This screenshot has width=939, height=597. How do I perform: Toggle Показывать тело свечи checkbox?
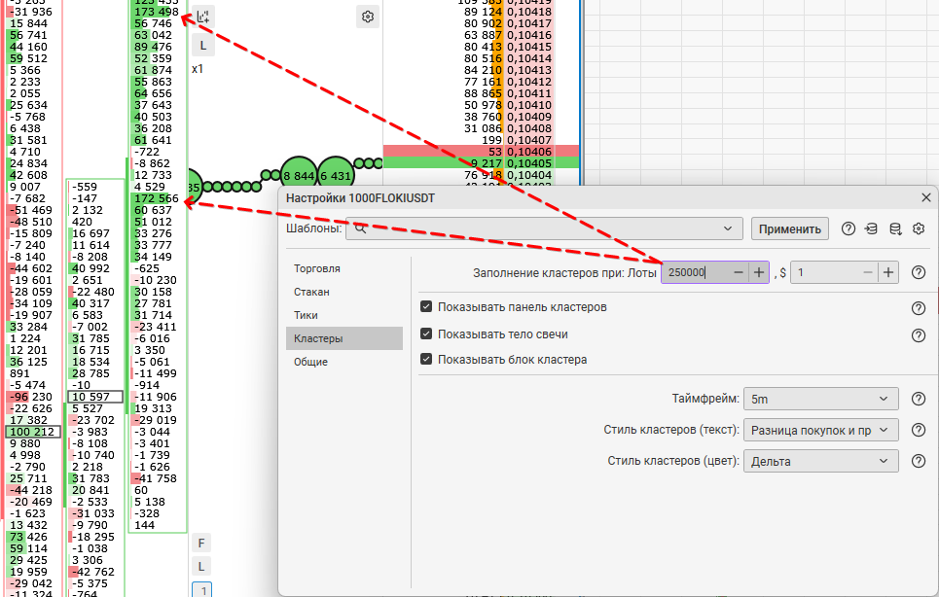coord(426,334)
